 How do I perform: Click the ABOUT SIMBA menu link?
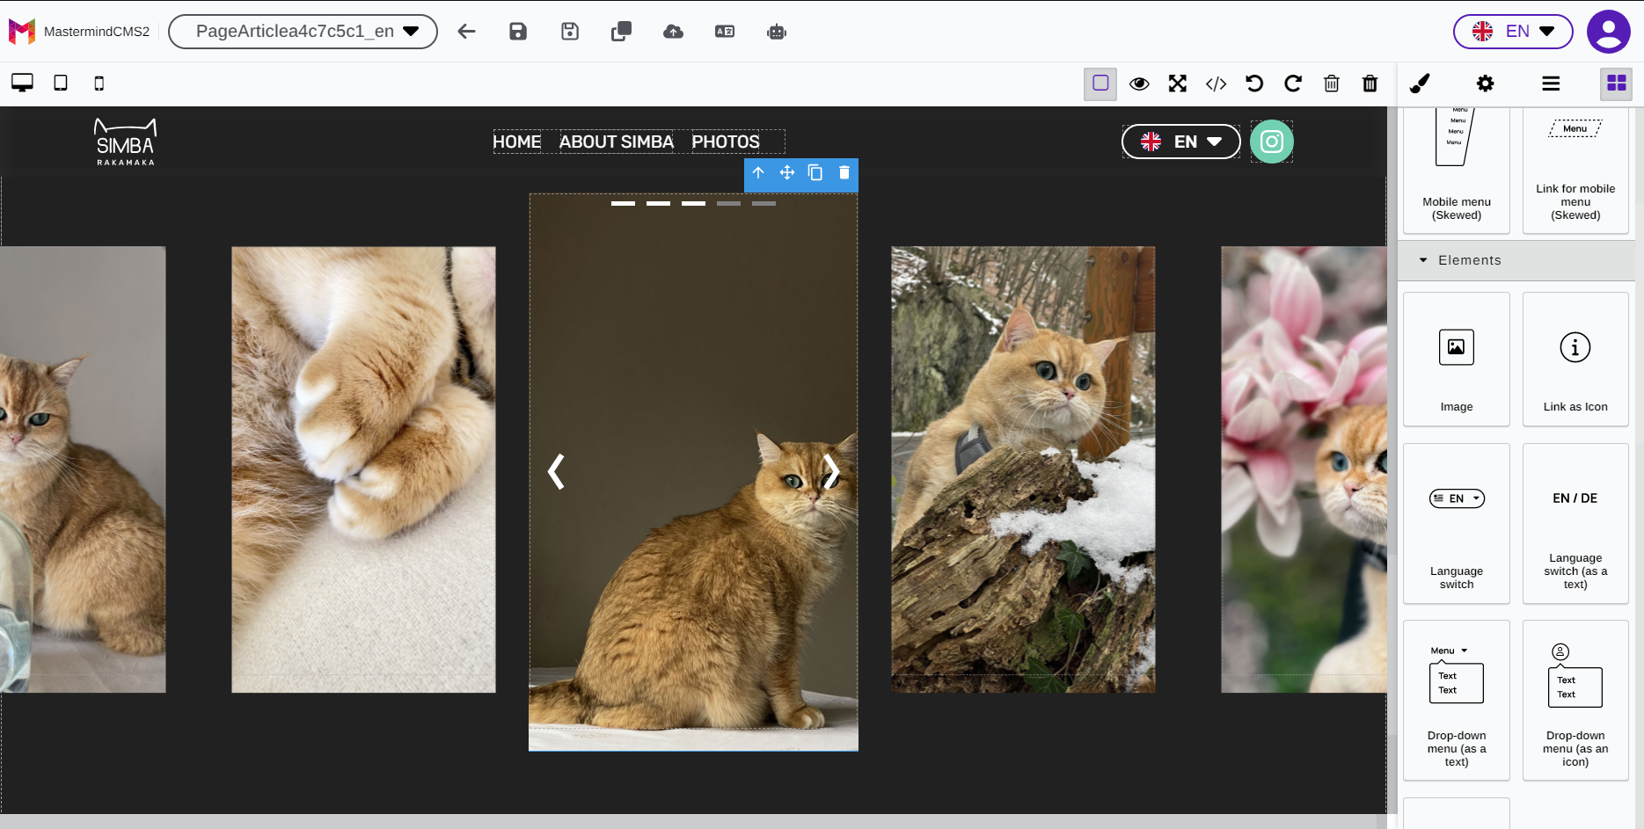(x=617, y=142)
